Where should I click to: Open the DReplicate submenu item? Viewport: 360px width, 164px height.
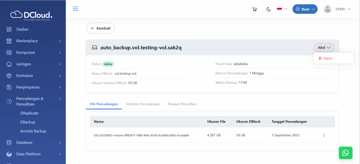coord(29,113)
